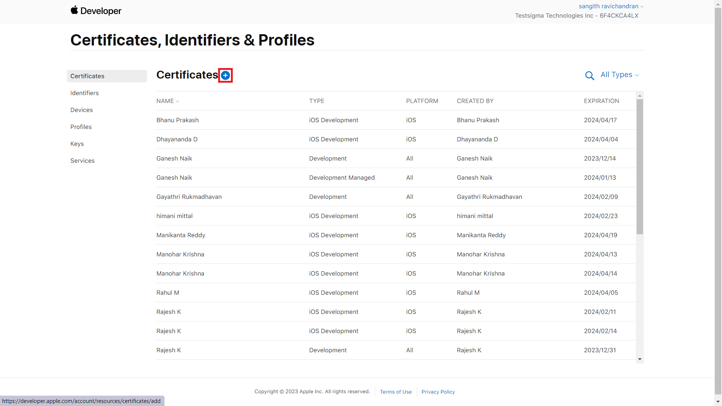Select Services in the sidebar
Screen dimensions: 722x406
pyautogui.click(x=82, y=161)
